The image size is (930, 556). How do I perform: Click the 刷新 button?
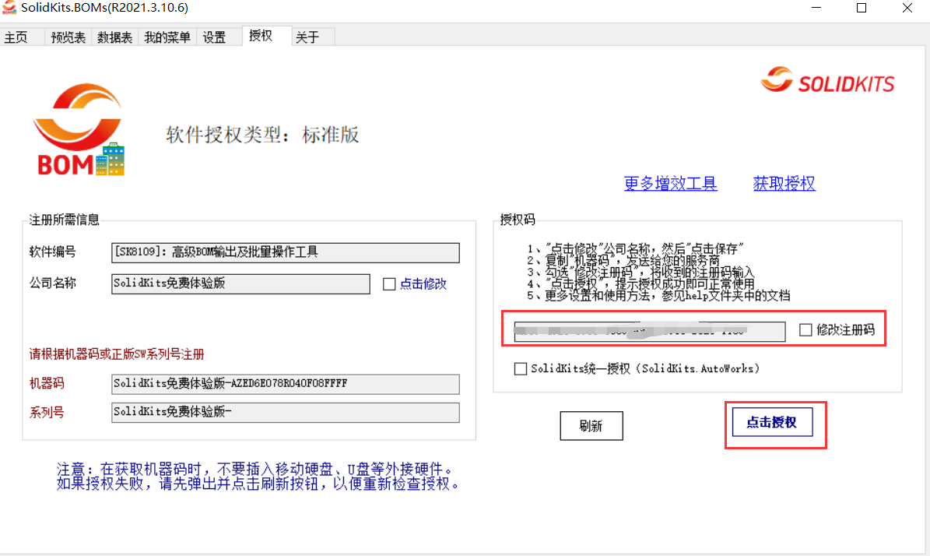(591, 425)
